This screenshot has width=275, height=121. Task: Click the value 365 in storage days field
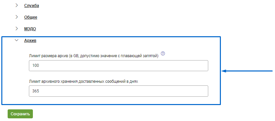(36, 91)
